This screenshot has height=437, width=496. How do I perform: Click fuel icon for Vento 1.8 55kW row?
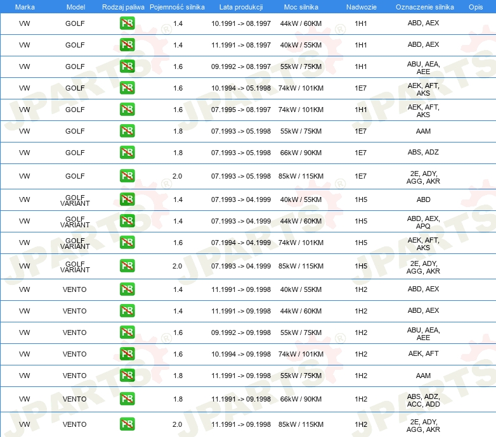(127, 375)
